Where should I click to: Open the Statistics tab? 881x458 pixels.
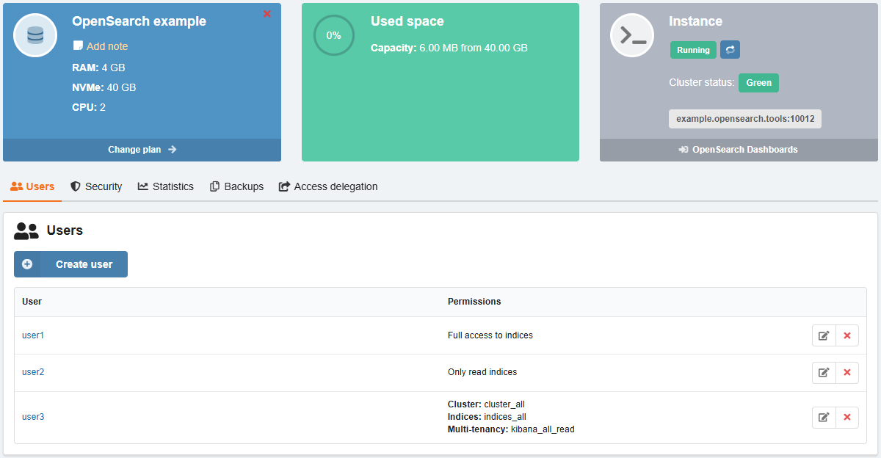coord(166,186)
